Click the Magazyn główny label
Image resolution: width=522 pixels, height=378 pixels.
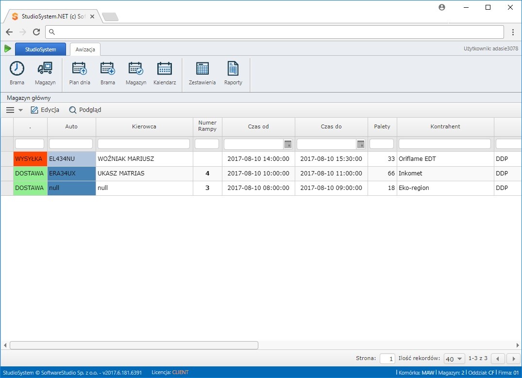[29, 98]
